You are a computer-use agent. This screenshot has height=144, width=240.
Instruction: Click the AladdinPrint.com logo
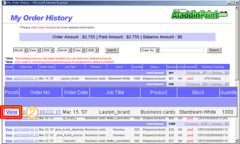coord(199,14)
